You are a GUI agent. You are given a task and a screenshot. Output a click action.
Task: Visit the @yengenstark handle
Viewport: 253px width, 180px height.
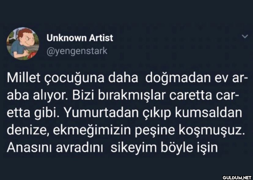[77, 51]
